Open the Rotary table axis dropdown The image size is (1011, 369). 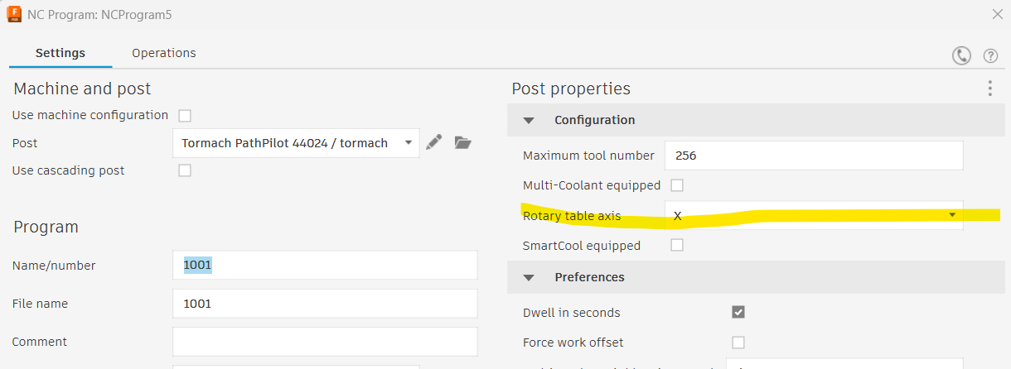pos(813,215)
